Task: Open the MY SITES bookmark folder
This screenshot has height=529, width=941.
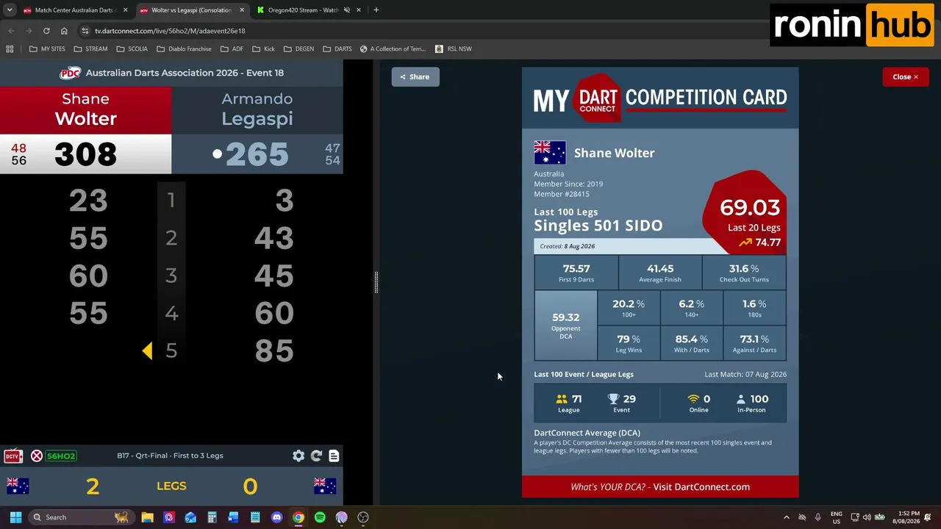Action: pos(47,48)
